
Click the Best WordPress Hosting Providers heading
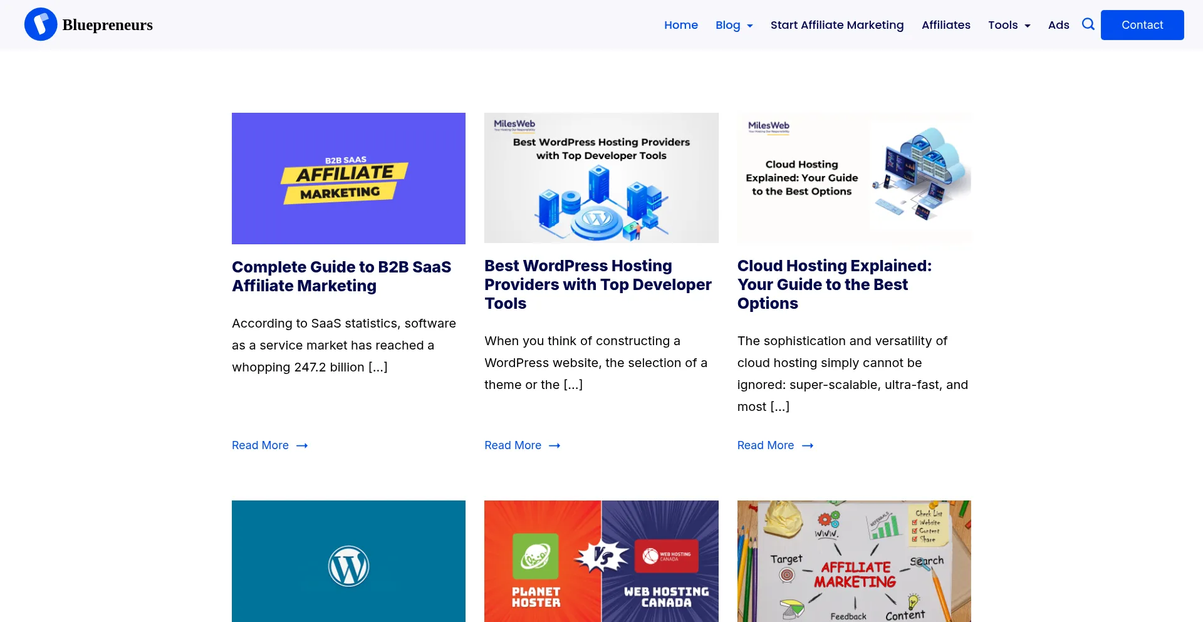pyautogui.click(x=598, y=284)
